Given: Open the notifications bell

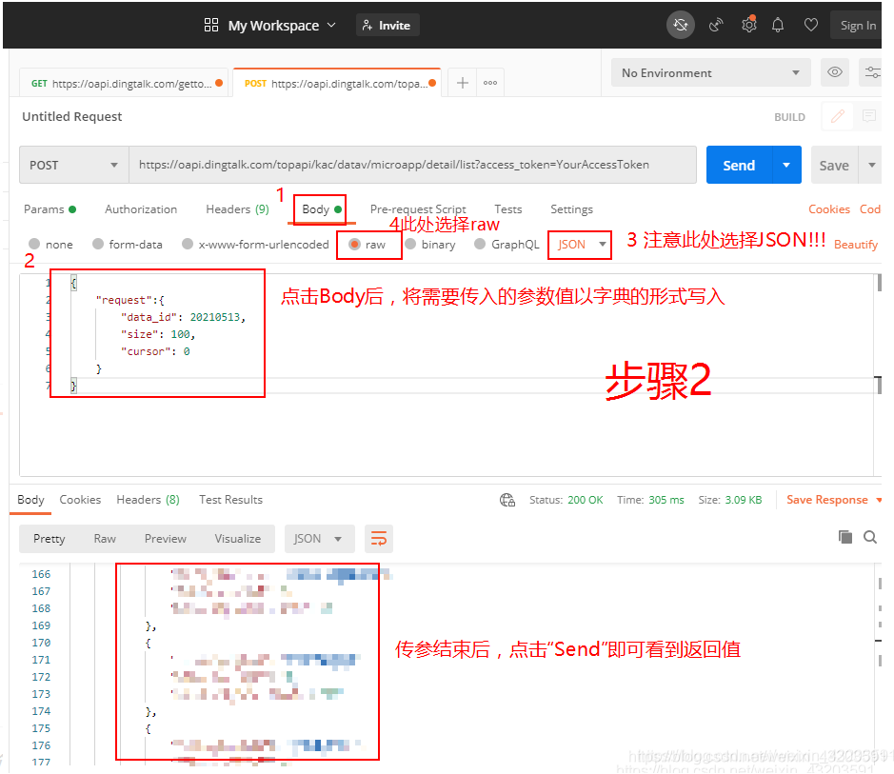Looking at the screenshot, I should [x=778, y=25].
